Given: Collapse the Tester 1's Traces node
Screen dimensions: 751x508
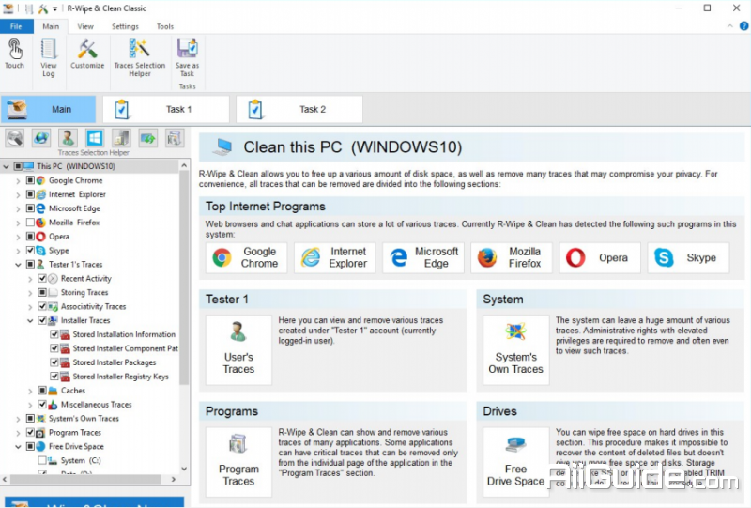Looking at the screenshot, I should tap(18, 265).
